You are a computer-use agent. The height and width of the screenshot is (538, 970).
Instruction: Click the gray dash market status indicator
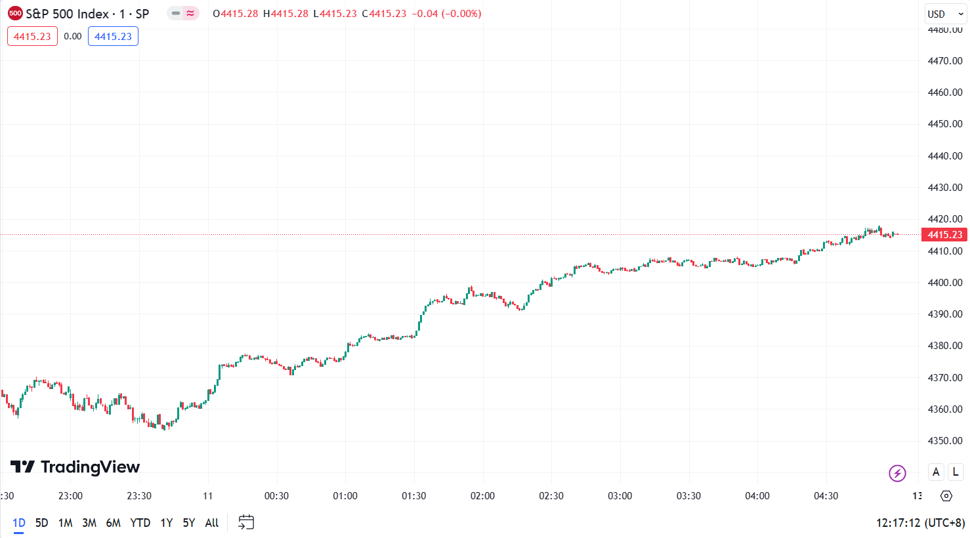175,13
